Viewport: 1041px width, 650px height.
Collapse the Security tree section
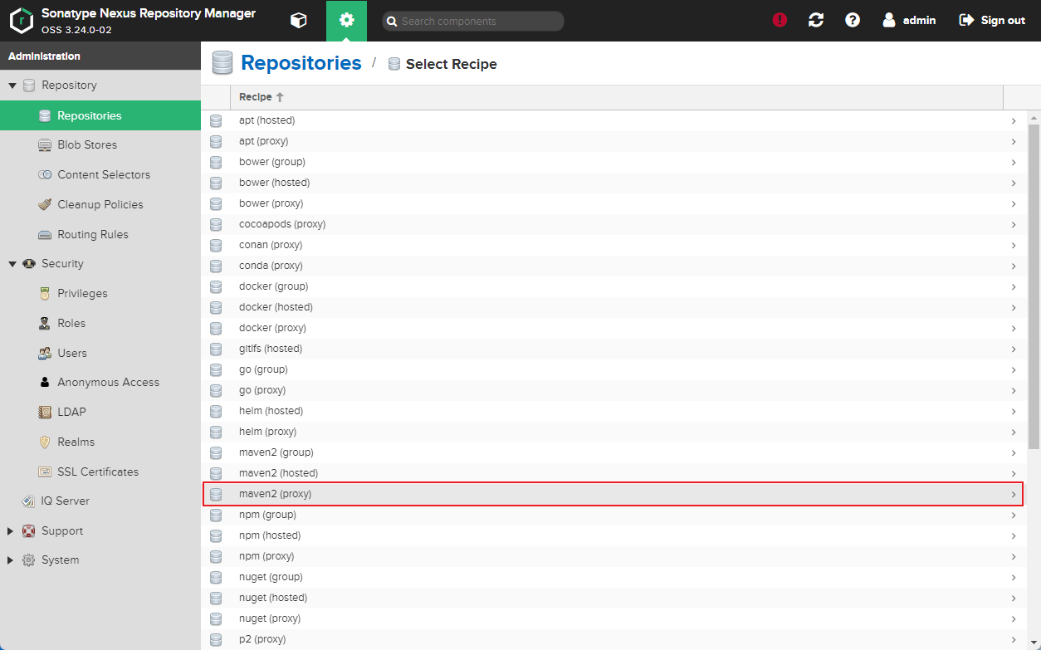click(12, 264)
